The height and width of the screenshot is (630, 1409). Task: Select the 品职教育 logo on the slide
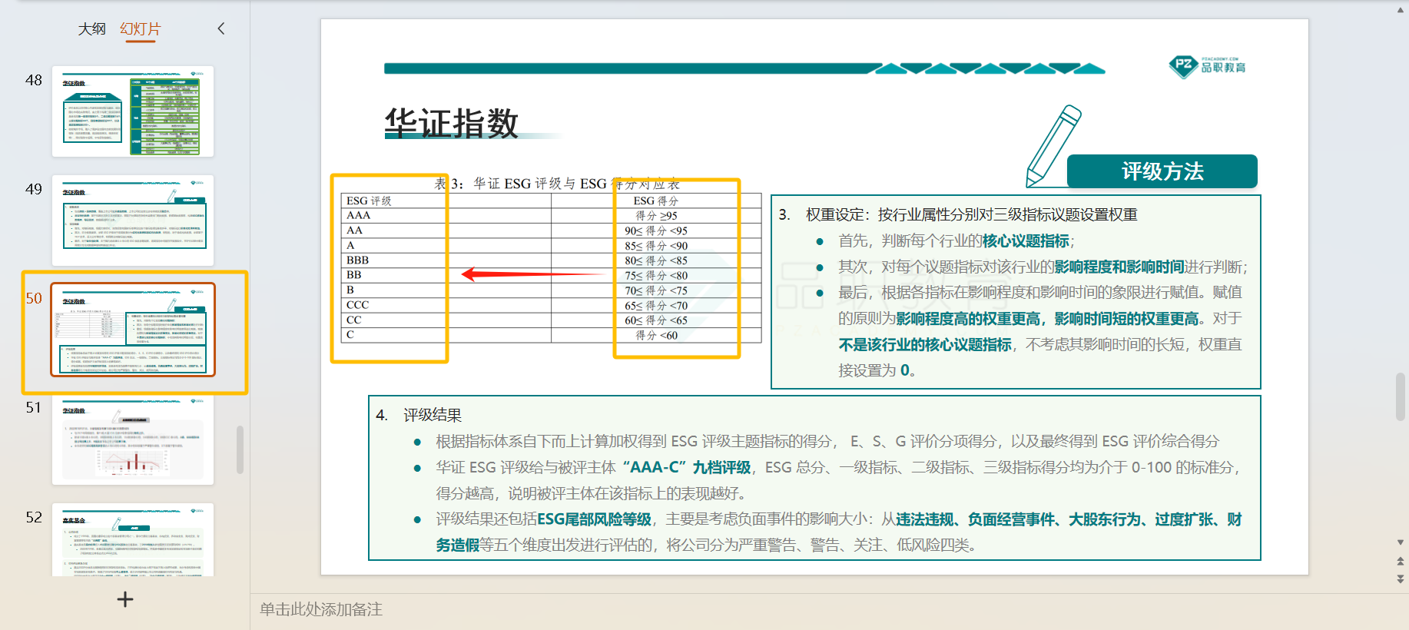coord(1208,66)
